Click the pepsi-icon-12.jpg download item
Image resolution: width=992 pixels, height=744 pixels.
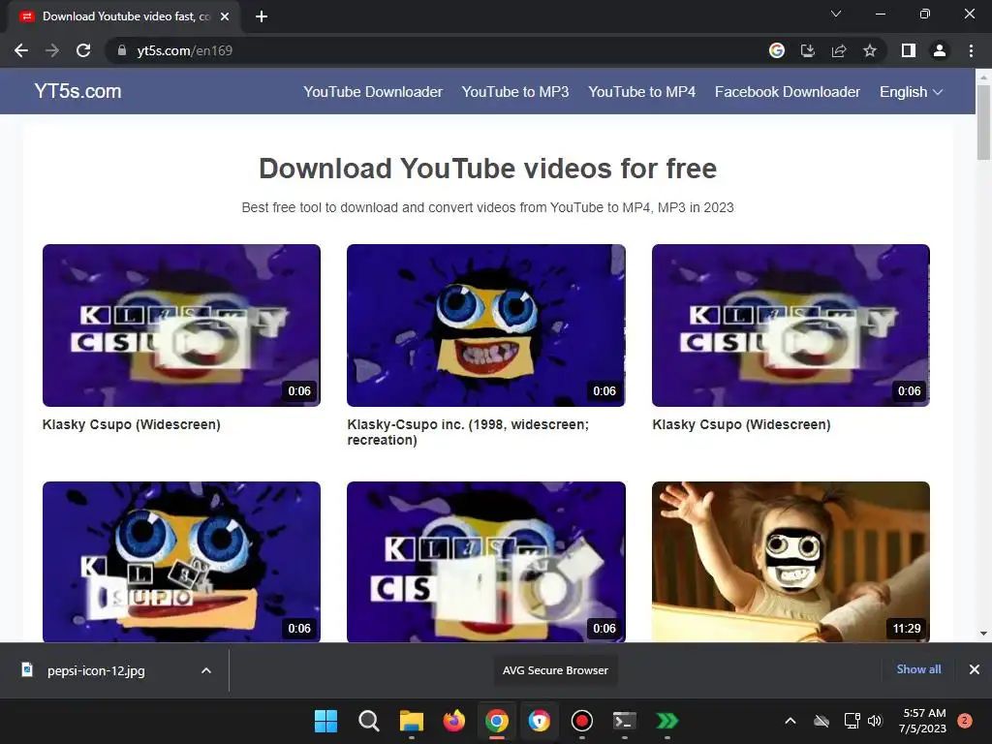coord(96,670)
